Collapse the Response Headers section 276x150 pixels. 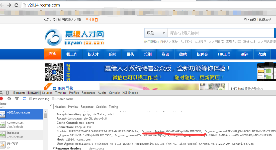tap(53, 148)
